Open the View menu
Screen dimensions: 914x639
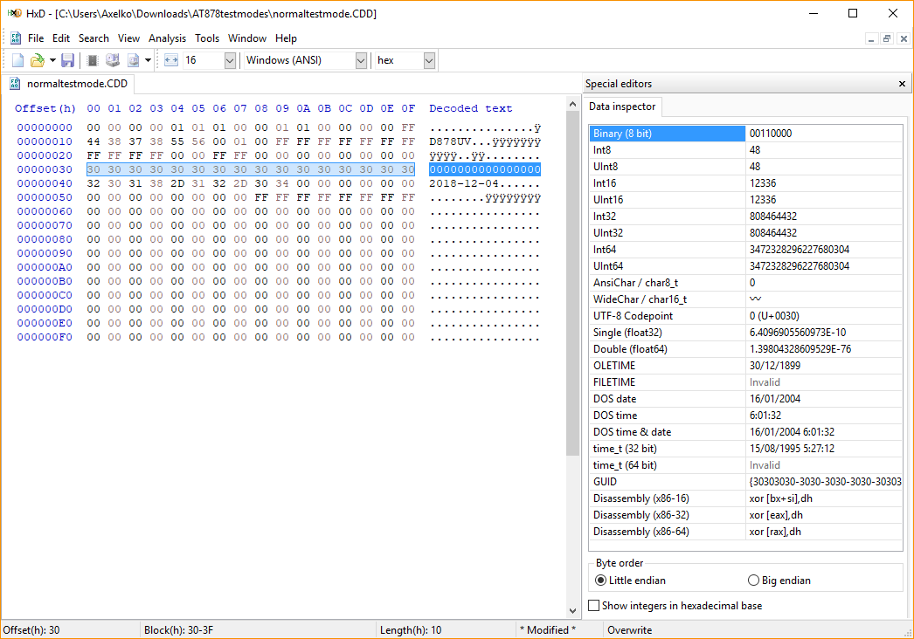[x=128, y=38]
